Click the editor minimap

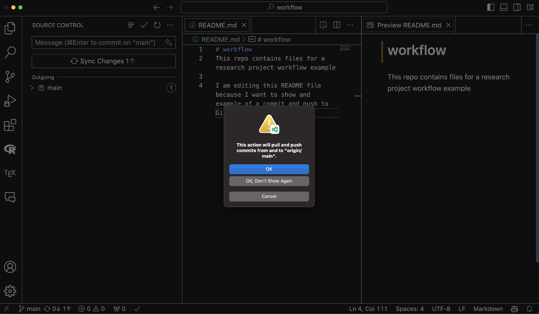[x=346, y=48]
